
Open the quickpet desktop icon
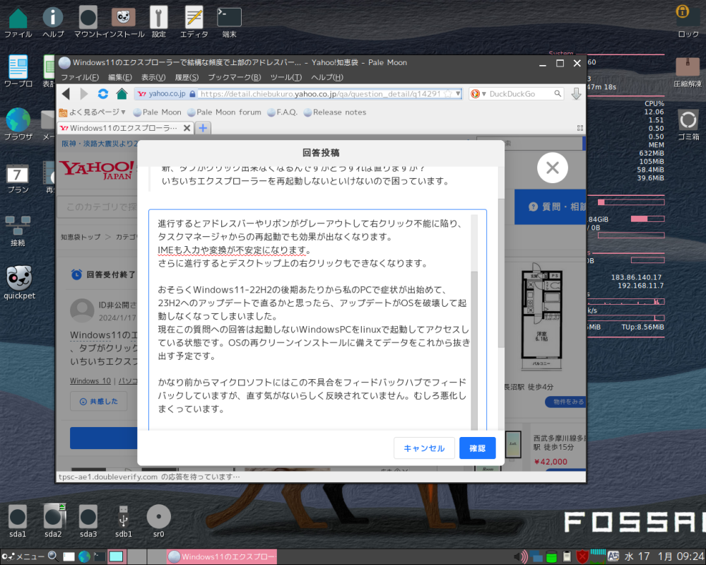click(18, 278)
